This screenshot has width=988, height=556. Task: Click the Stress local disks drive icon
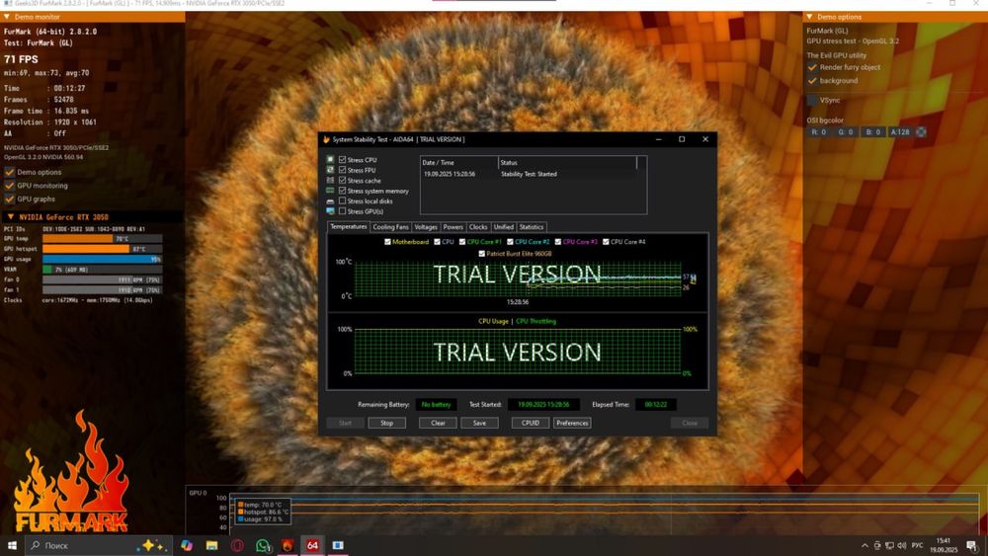(x=330, y=200)
